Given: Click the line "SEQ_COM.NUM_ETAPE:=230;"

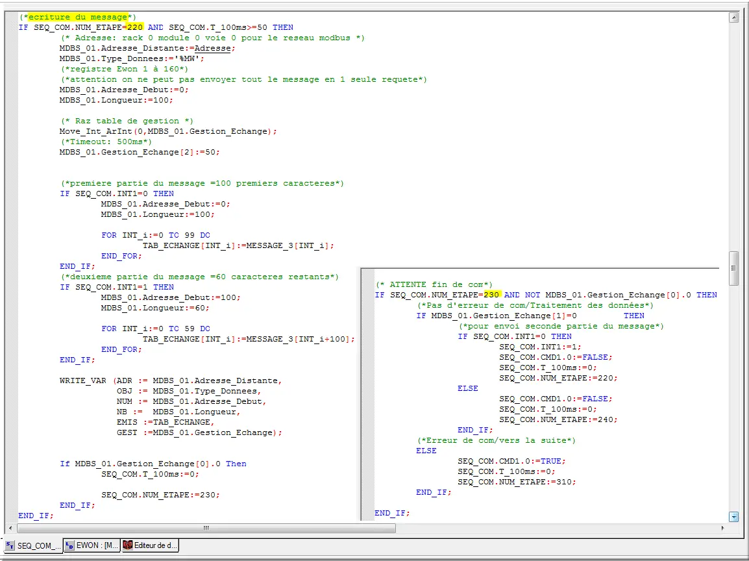Looking at the screenshot, I should (x=160, y=495).
